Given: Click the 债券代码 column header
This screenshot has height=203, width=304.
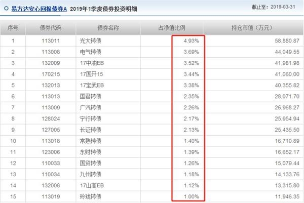Looking at the screenshot, I should coord(51,28).
